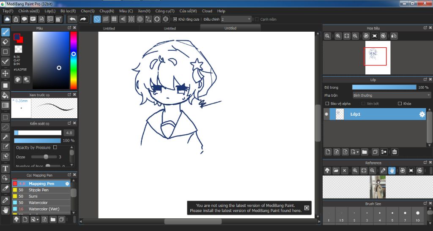Adjust the Độ trong opacity bar
This screenshot has height=231, width=433.
[384, 87]
